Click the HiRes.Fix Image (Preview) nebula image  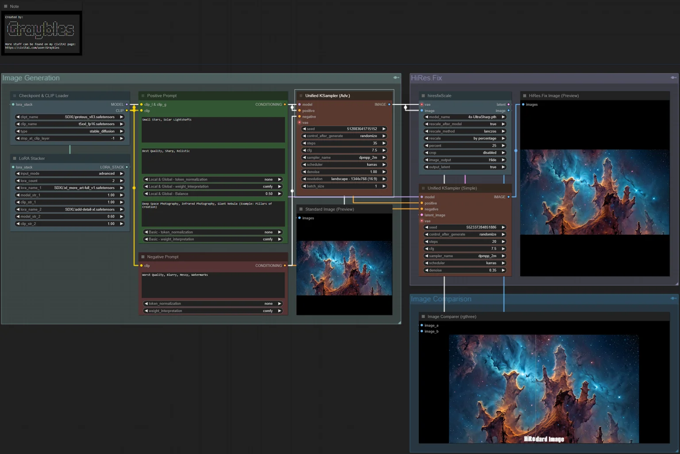click(x=595, y=192)
